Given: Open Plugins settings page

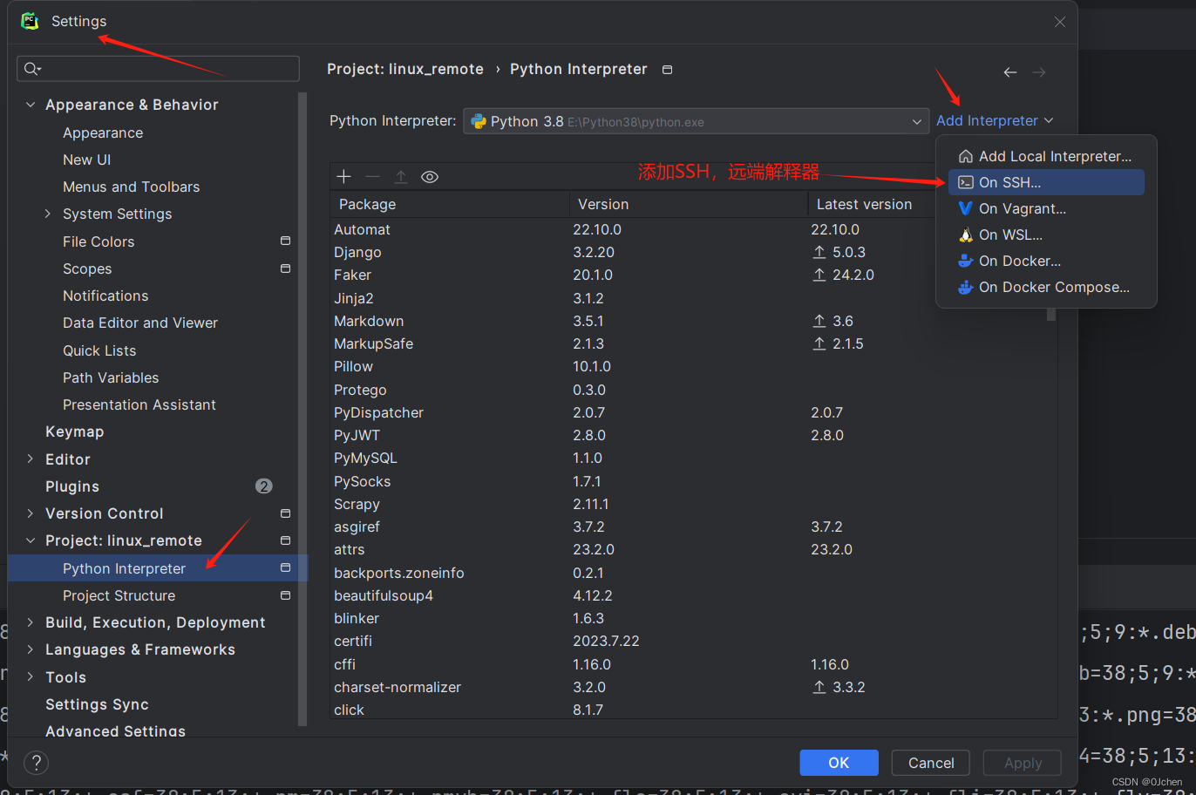Looking at the screenshot, I should click(72, 486).
